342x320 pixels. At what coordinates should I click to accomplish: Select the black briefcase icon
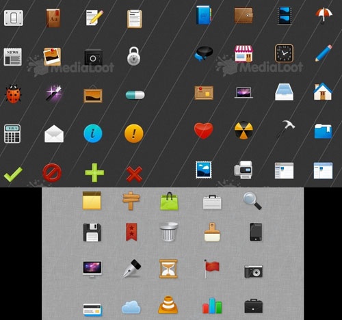[x=254, y=306]
